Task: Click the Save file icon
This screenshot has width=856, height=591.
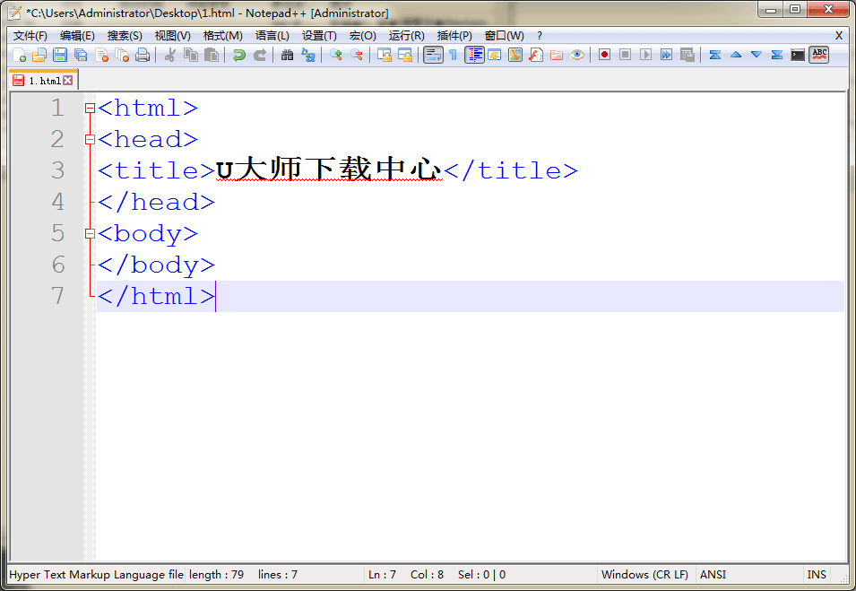Action: click(60, 55)
